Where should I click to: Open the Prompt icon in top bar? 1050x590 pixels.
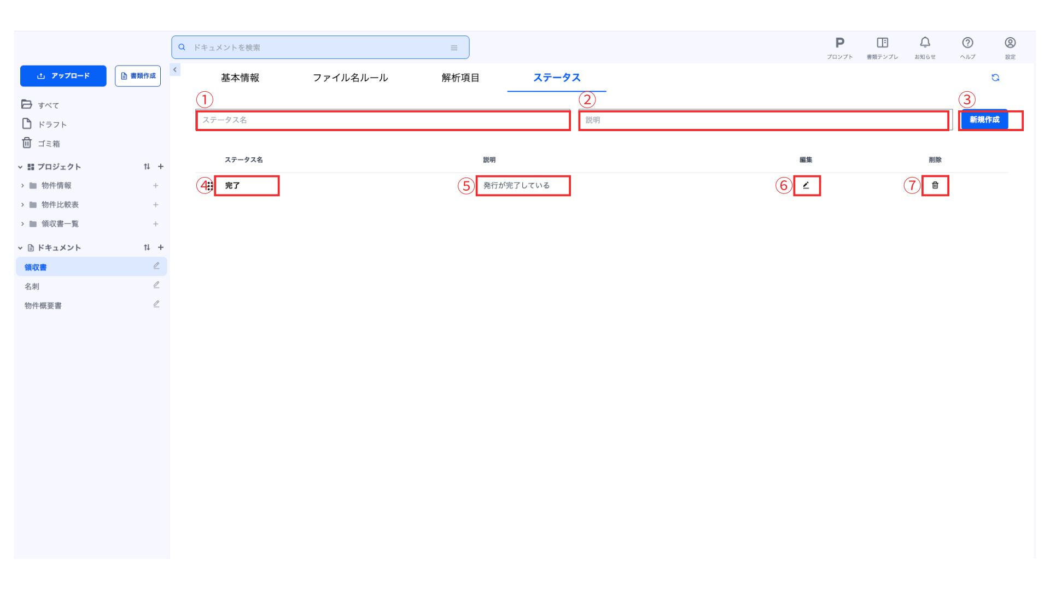pos(839,43)
